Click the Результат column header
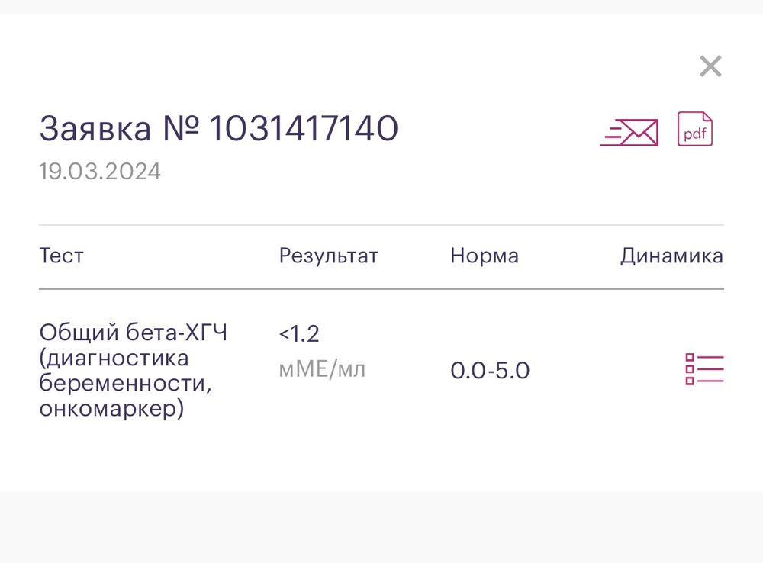Image resolution: width=763 pixels, height=563 pixels. coord(329,256)
